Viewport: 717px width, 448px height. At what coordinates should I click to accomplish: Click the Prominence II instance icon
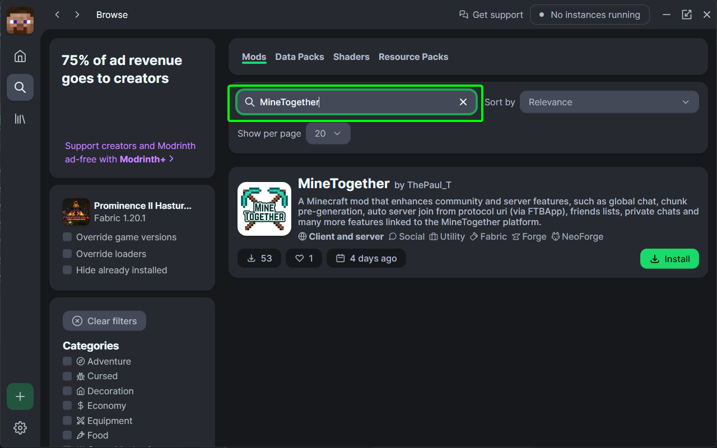(x=76, y=212)
